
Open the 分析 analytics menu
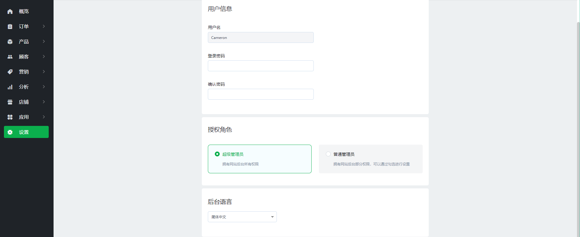[26, 87]
